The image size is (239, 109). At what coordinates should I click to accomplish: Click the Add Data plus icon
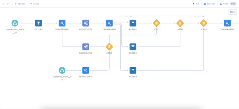(16, 4)
